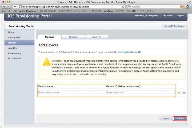
Task: Click Go to iOS Dev Center button
Action: pos(174,26)
